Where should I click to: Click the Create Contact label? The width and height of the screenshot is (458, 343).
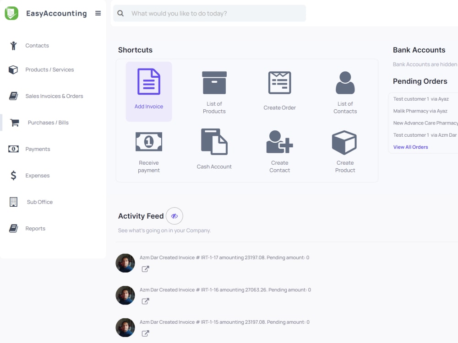point(279,166)
